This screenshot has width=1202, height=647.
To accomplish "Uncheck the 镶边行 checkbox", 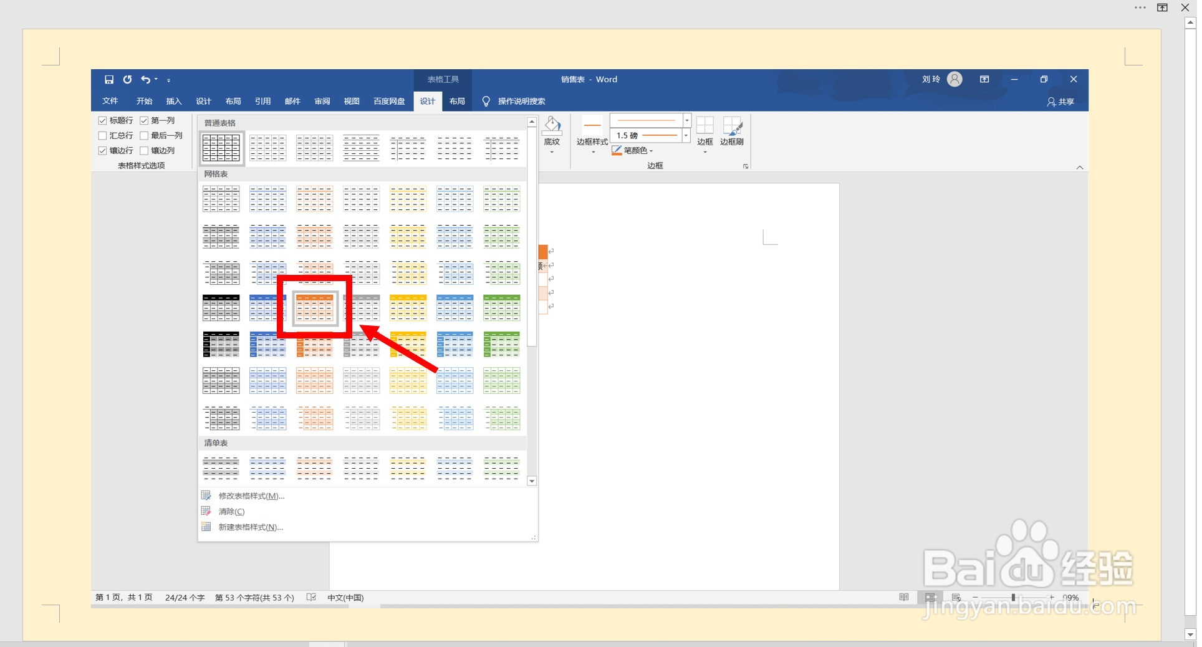I will (102, 150).
